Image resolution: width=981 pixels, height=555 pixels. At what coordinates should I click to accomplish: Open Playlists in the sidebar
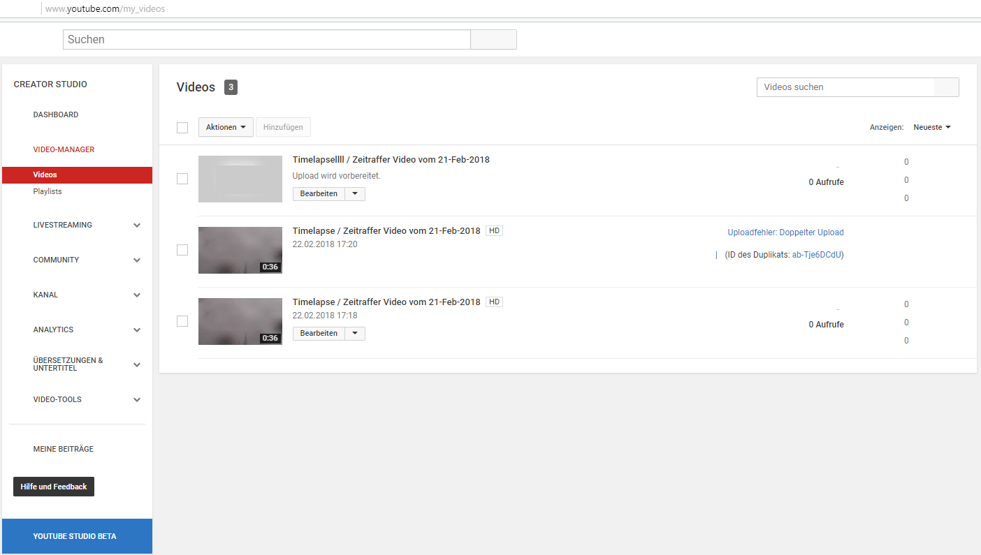pyautogui.click(x=48, y=191)
